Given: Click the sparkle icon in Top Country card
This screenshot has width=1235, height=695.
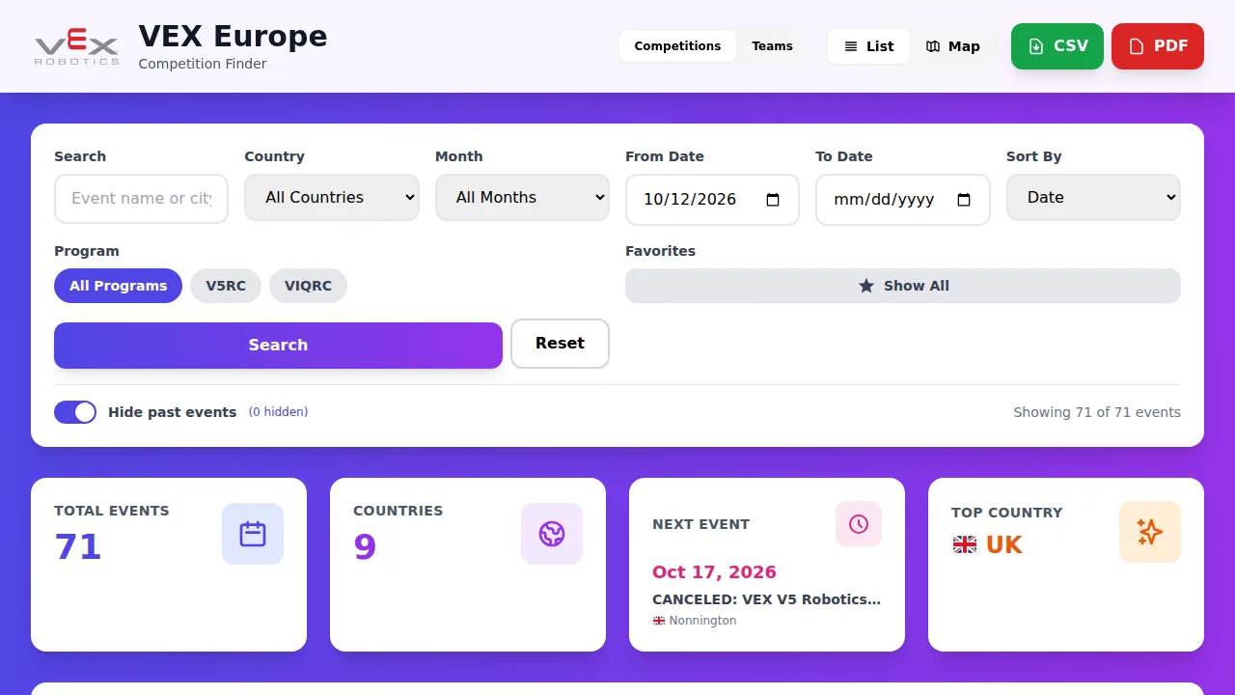Looking at the screenshot, I should click(1150, 532).
